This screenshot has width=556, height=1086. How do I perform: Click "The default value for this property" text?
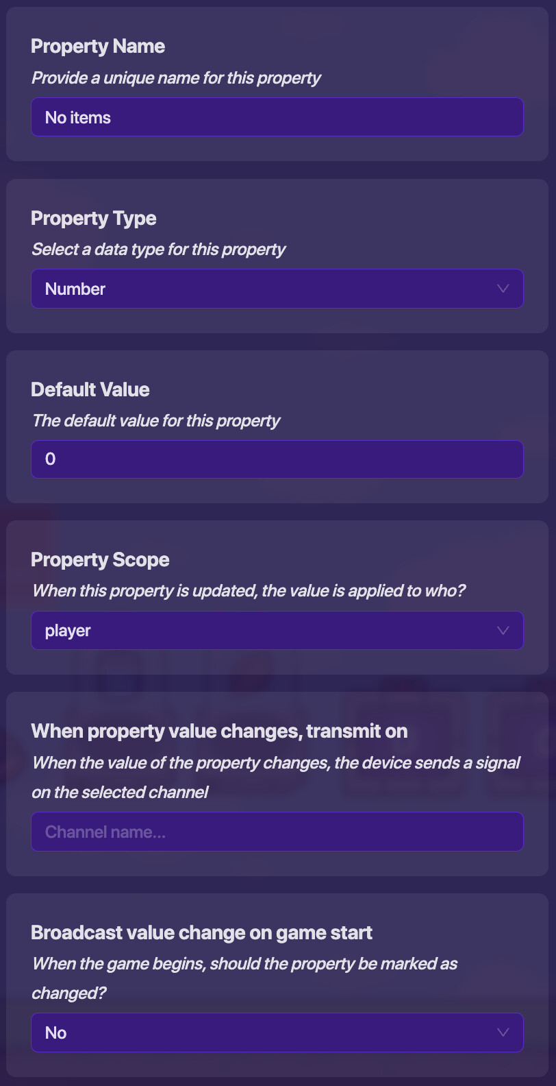[156, 421]
